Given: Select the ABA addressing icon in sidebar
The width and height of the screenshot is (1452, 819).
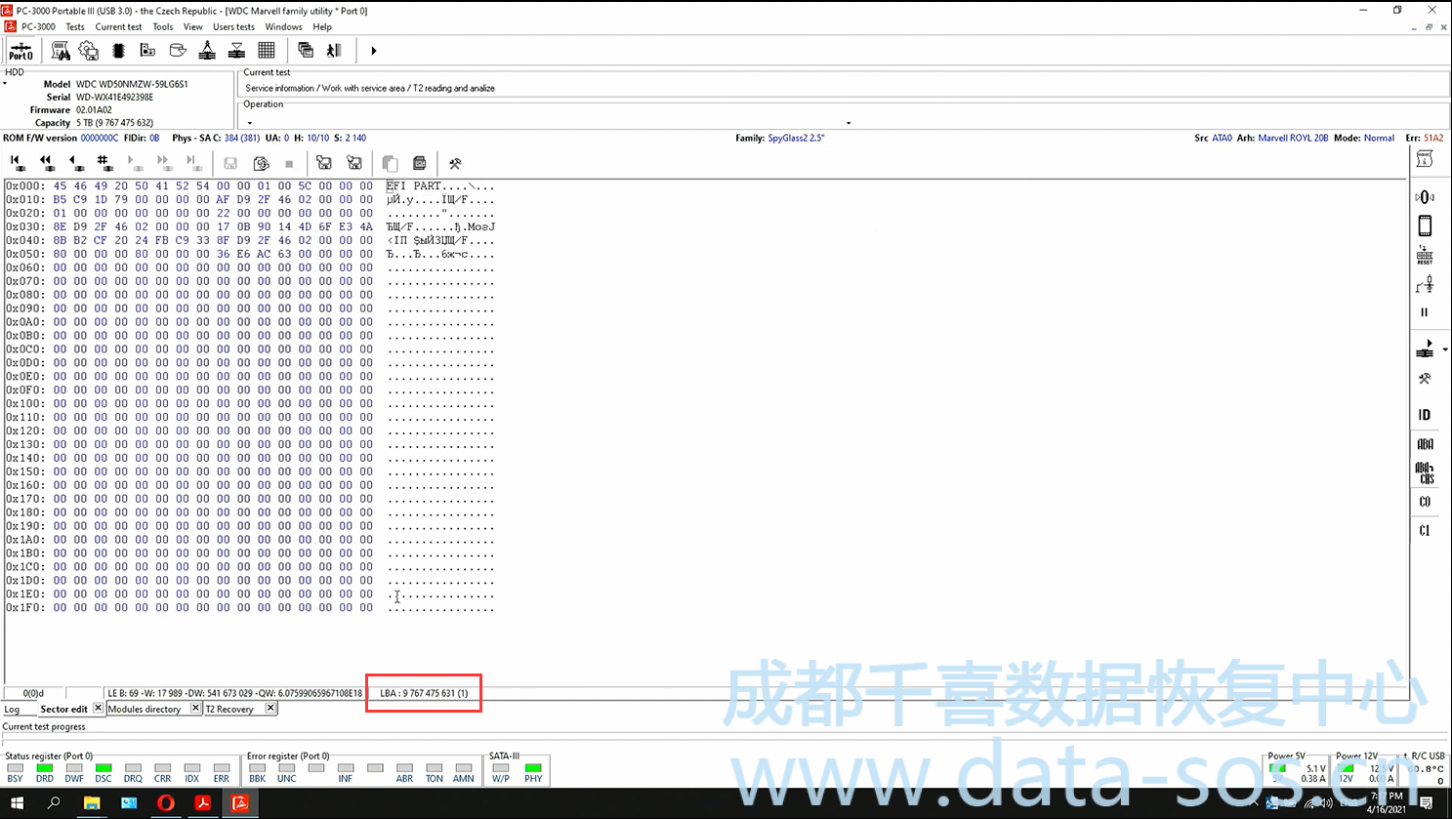Looking at the screenshot, I should point(1425,444).
